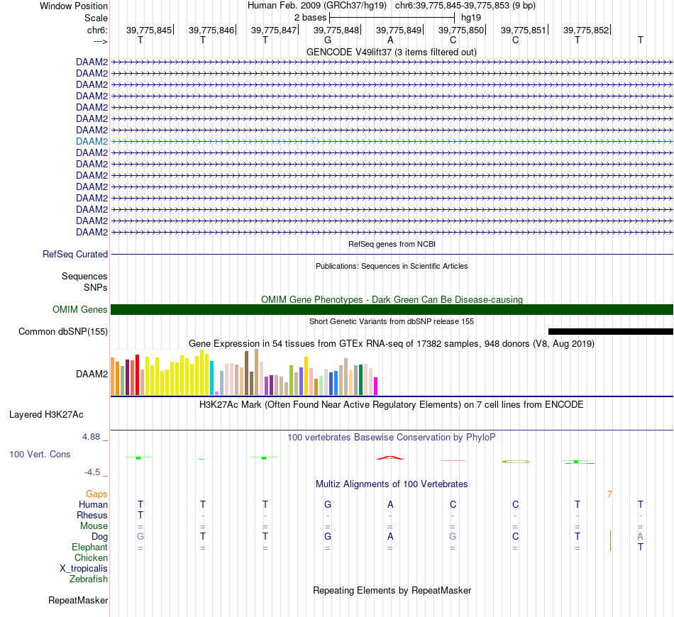The height and width of the screenshot is (617, 674).
Task: Click the orange gap count '7'
Action: click(x=609, y=494)
